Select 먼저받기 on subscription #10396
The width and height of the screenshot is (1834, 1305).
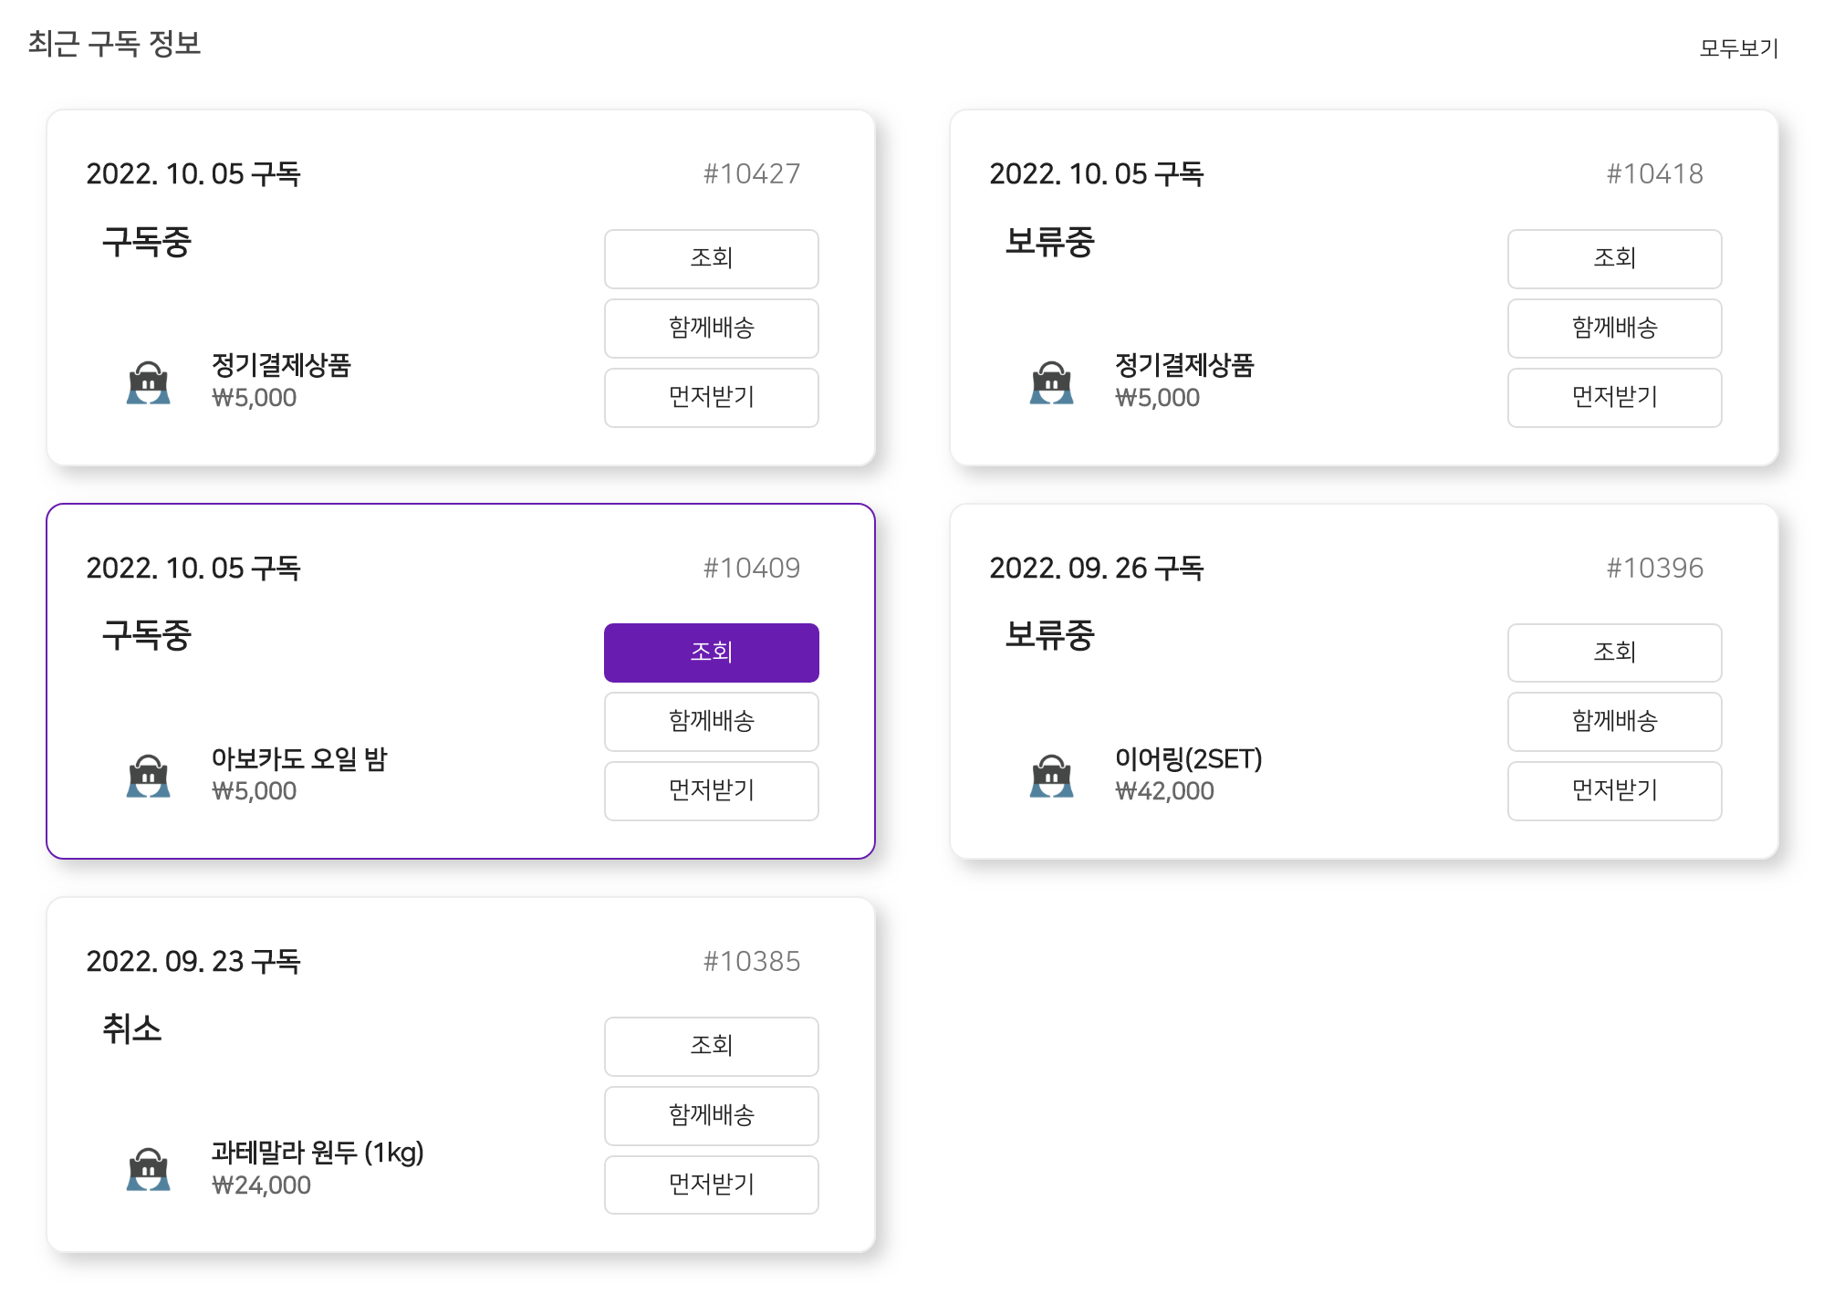pos(1613,790)
